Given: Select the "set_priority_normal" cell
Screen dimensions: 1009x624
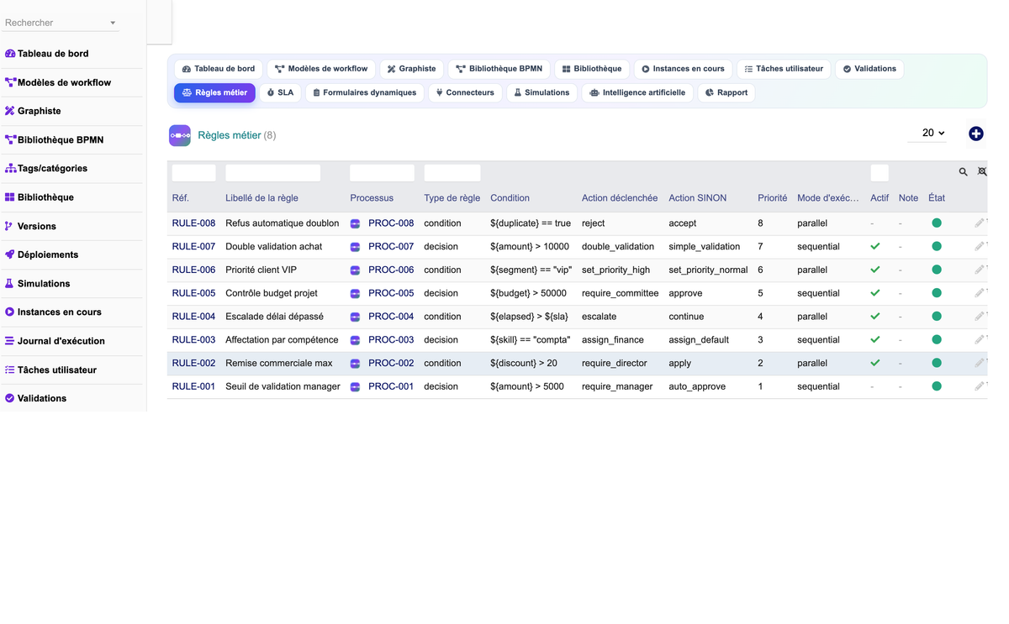Looking at the screenshot, I should coord(708,270).
